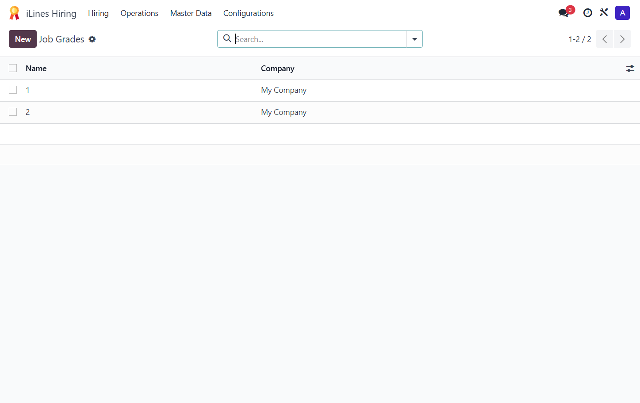Open the job grade named 2

27,112
